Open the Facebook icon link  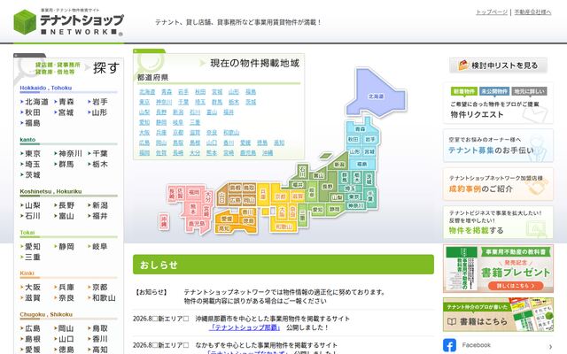tap(449, 345)
